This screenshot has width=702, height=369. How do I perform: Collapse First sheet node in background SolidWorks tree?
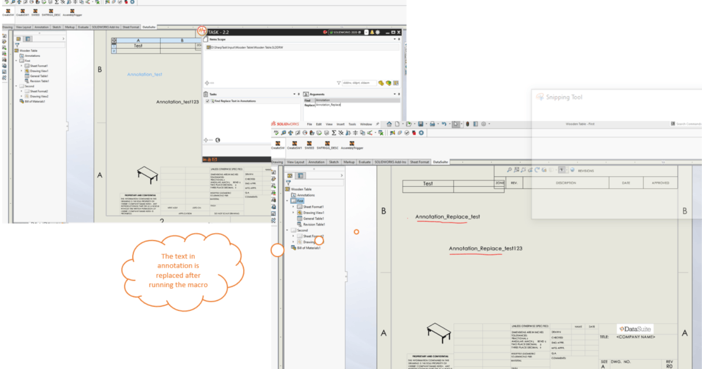tap(16, 60)
